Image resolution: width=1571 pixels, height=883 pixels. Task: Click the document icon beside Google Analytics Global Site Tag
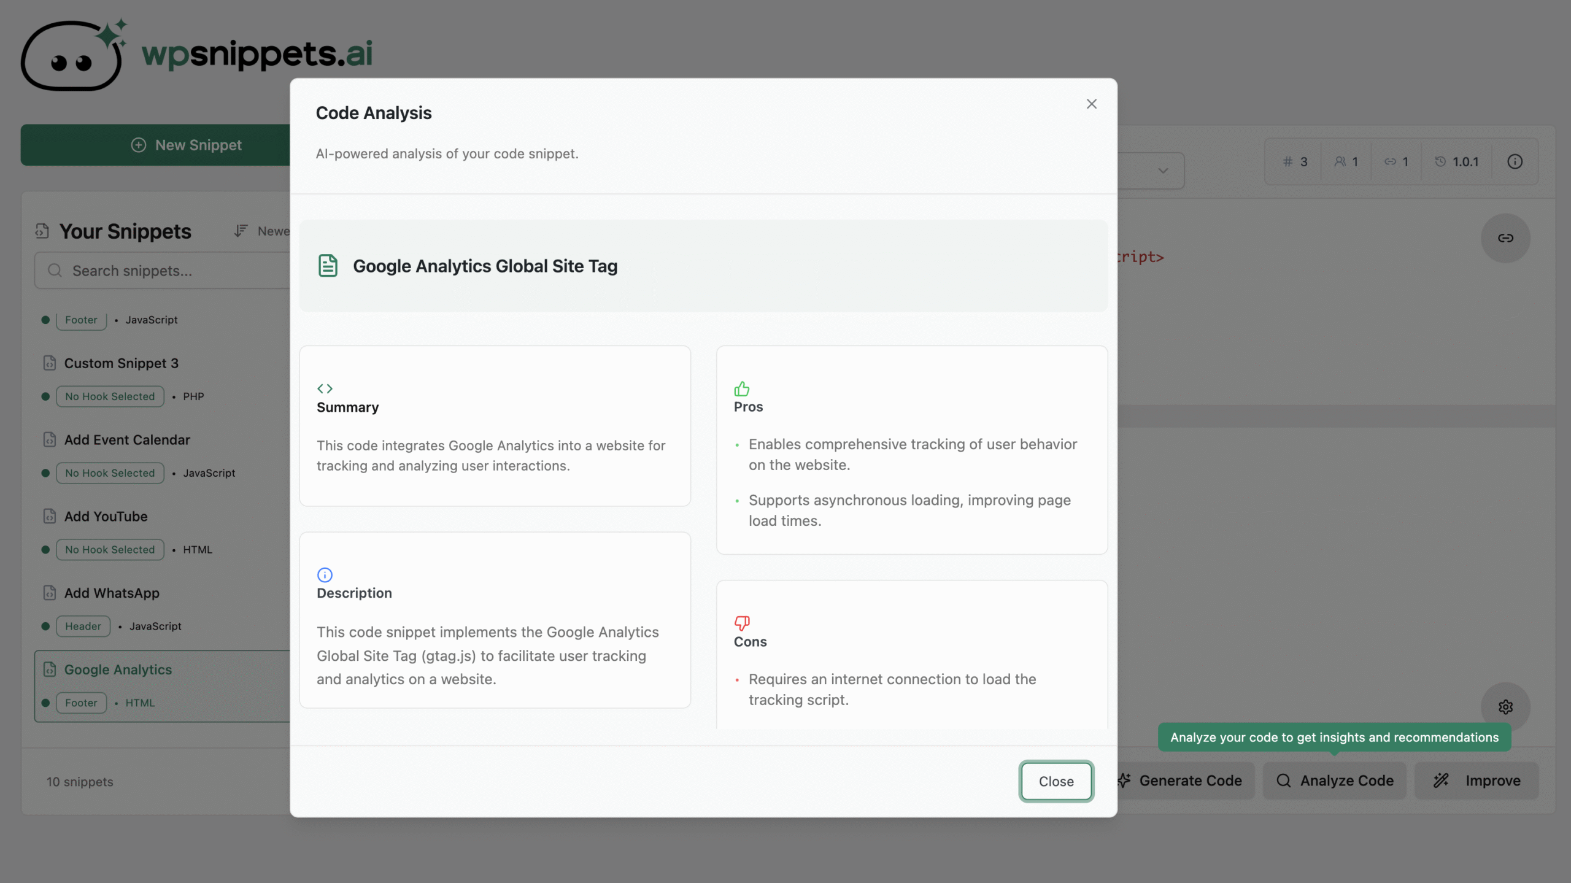tap(328, 266)
